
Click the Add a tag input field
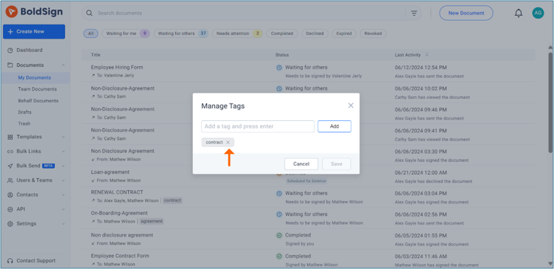point(257,127)
